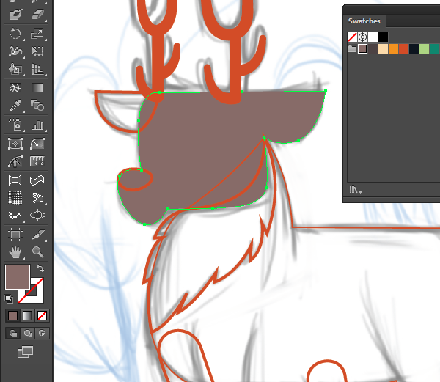
Task: Pick the teal swatch
Action: [435, 49]
